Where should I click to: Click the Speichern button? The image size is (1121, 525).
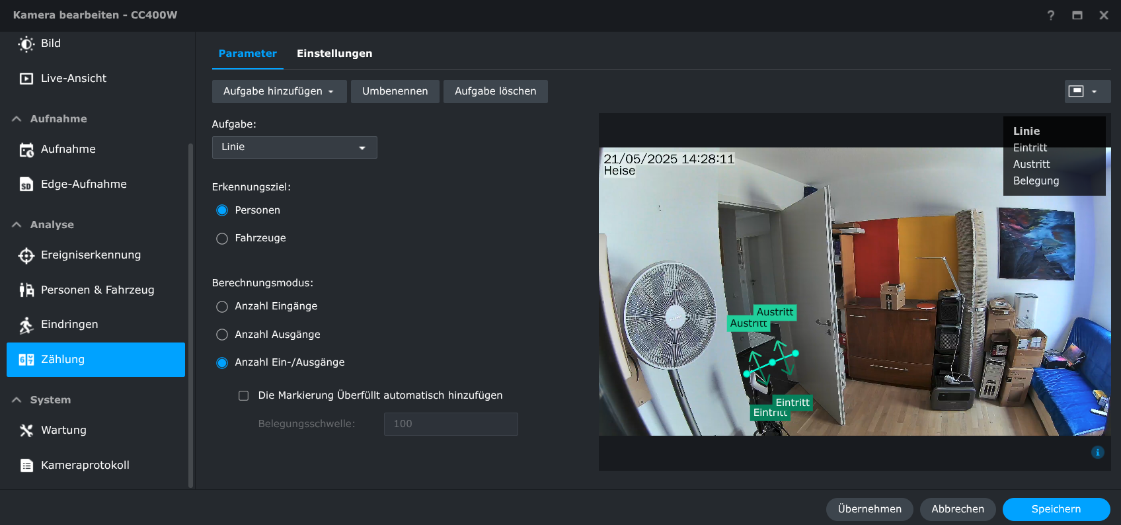[x=1056, y=509]
